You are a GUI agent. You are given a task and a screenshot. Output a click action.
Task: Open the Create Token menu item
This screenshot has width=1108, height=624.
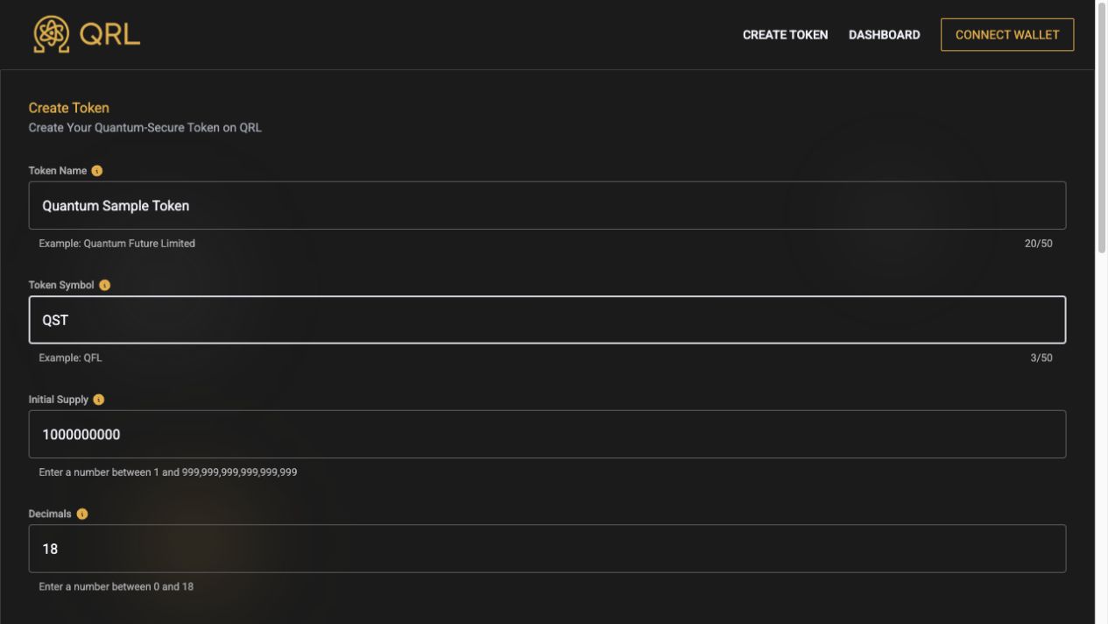(785, 35)
